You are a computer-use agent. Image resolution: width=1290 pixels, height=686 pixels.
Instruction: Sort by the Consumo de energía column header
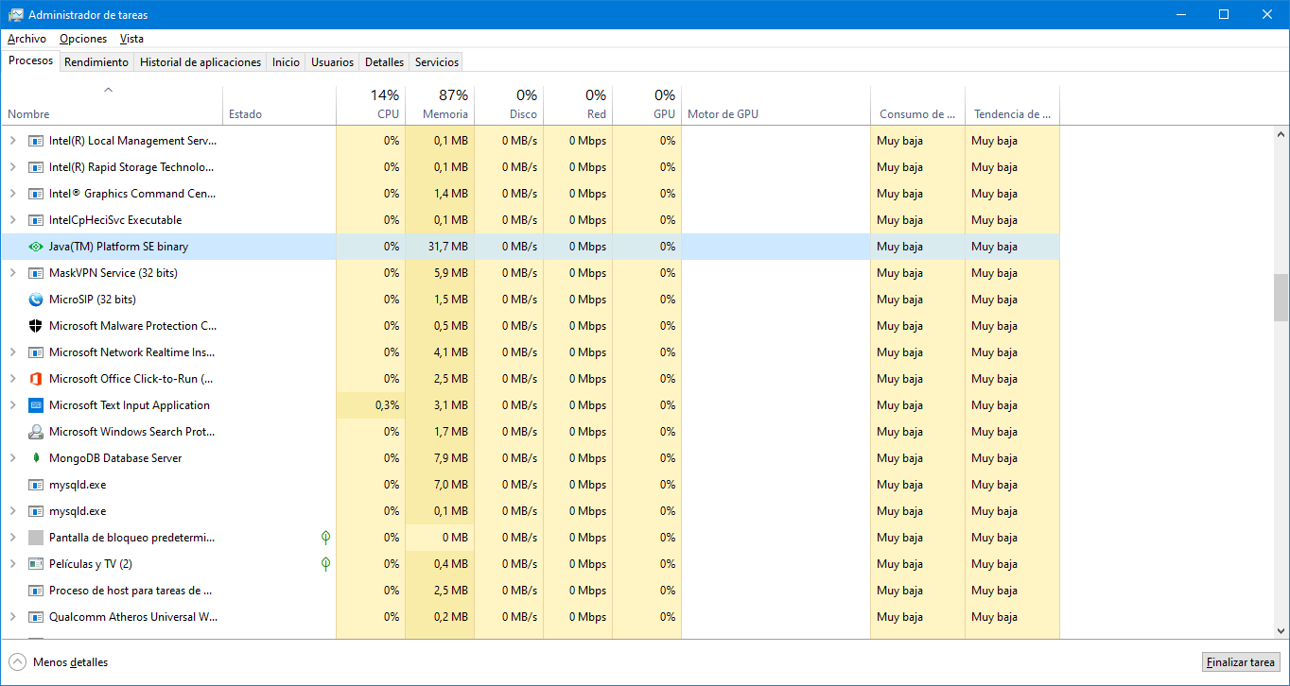[x=917, y=105]
